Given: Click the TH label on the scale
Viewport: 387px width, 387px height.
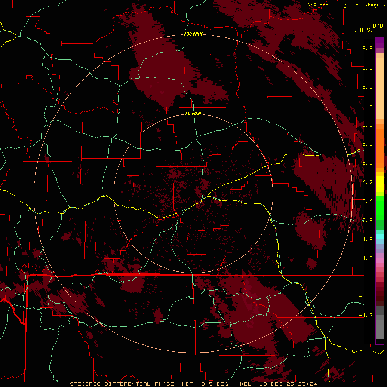Looking at the screenshot, I should click(x=369, y=335).
